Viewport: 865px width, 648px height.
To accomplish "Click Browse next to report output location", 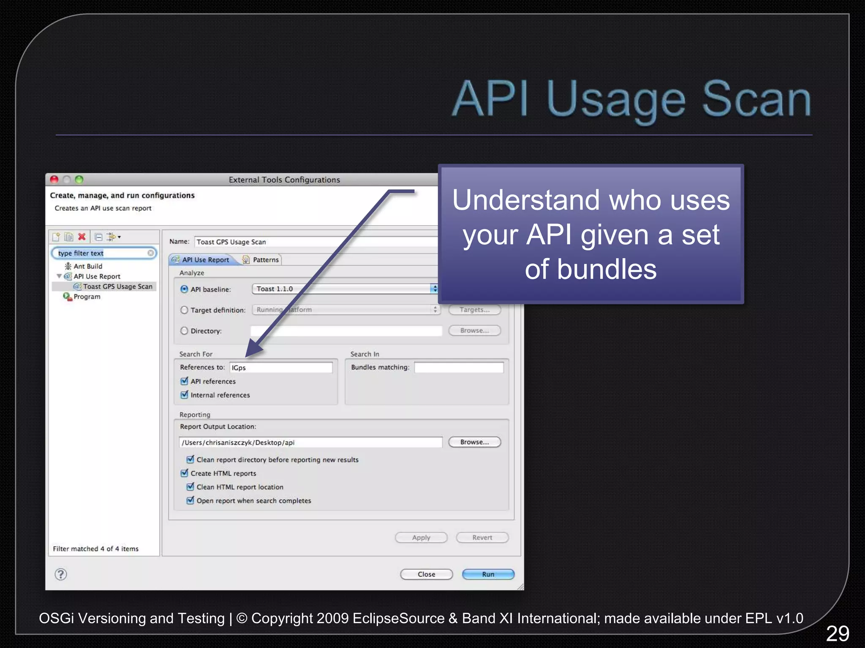I will click(474, 442).
